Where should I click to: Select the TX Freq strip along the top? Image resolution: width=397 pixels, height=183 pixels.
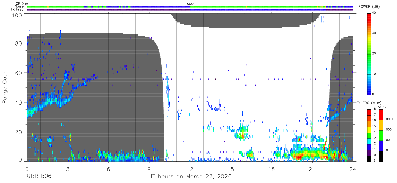(190, 9)
